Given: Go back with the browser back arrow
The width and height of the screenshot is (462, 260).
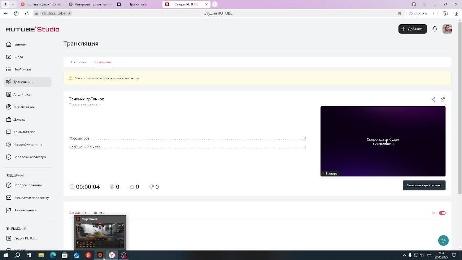Looking at the screenshot, I should tap(6, 13).
